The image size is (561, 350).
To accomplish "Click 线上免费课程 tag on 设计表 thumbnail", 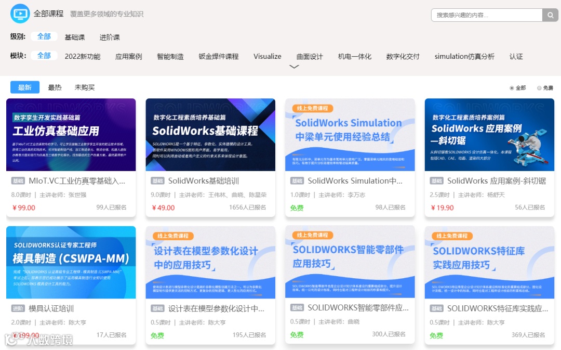I will (x=173, y=236).
